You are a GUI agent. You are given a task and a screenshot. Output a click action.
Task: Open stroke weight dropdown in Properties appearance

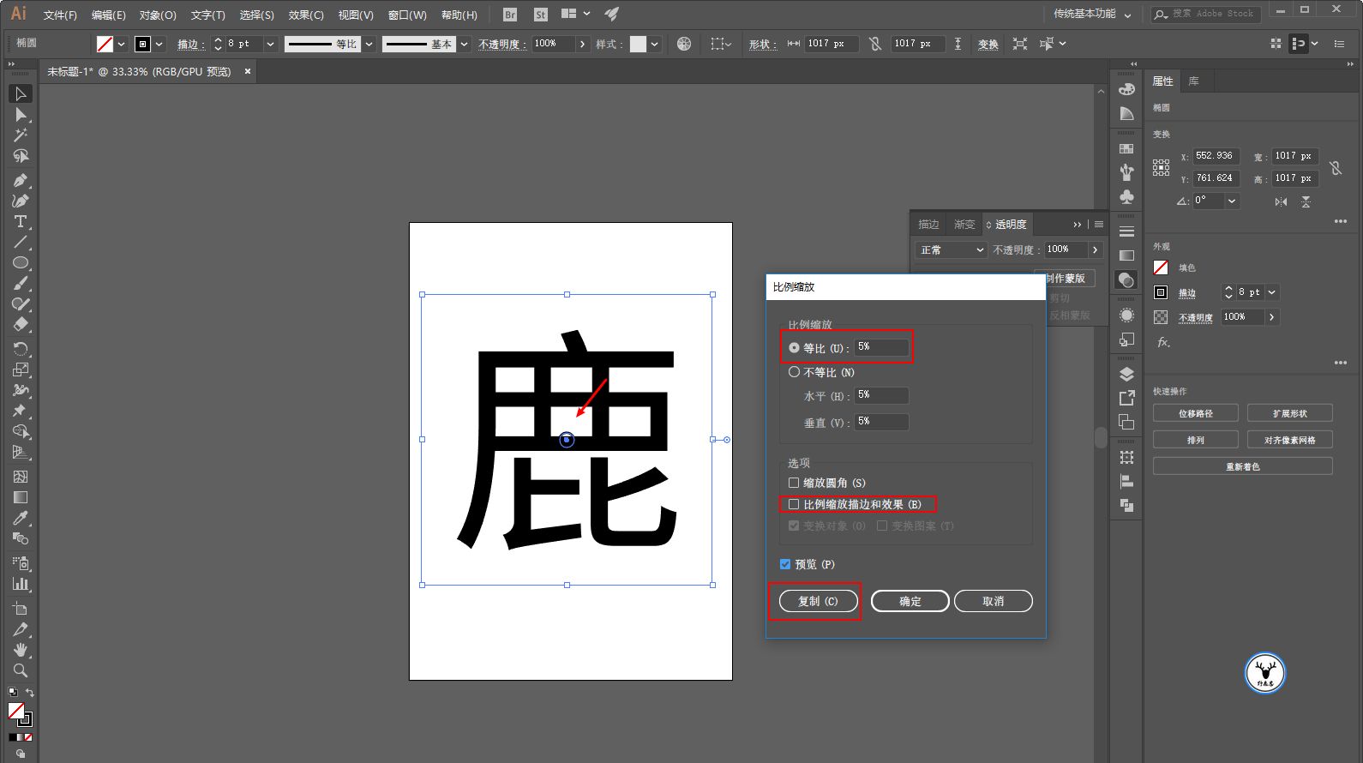(1272, 292)
